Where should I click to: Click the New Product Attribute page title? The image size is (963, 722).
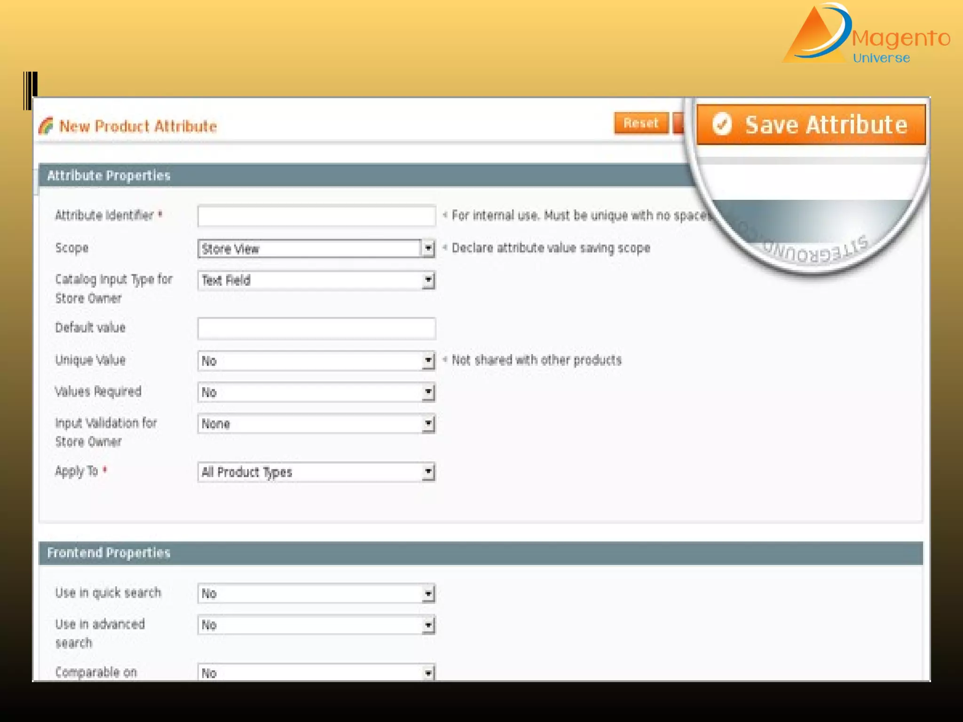(138, 126)
